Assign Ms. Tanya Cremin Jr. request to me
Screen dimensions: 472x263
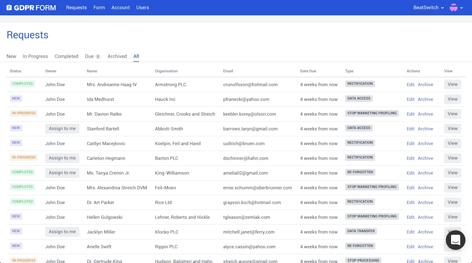click(62, 173)
